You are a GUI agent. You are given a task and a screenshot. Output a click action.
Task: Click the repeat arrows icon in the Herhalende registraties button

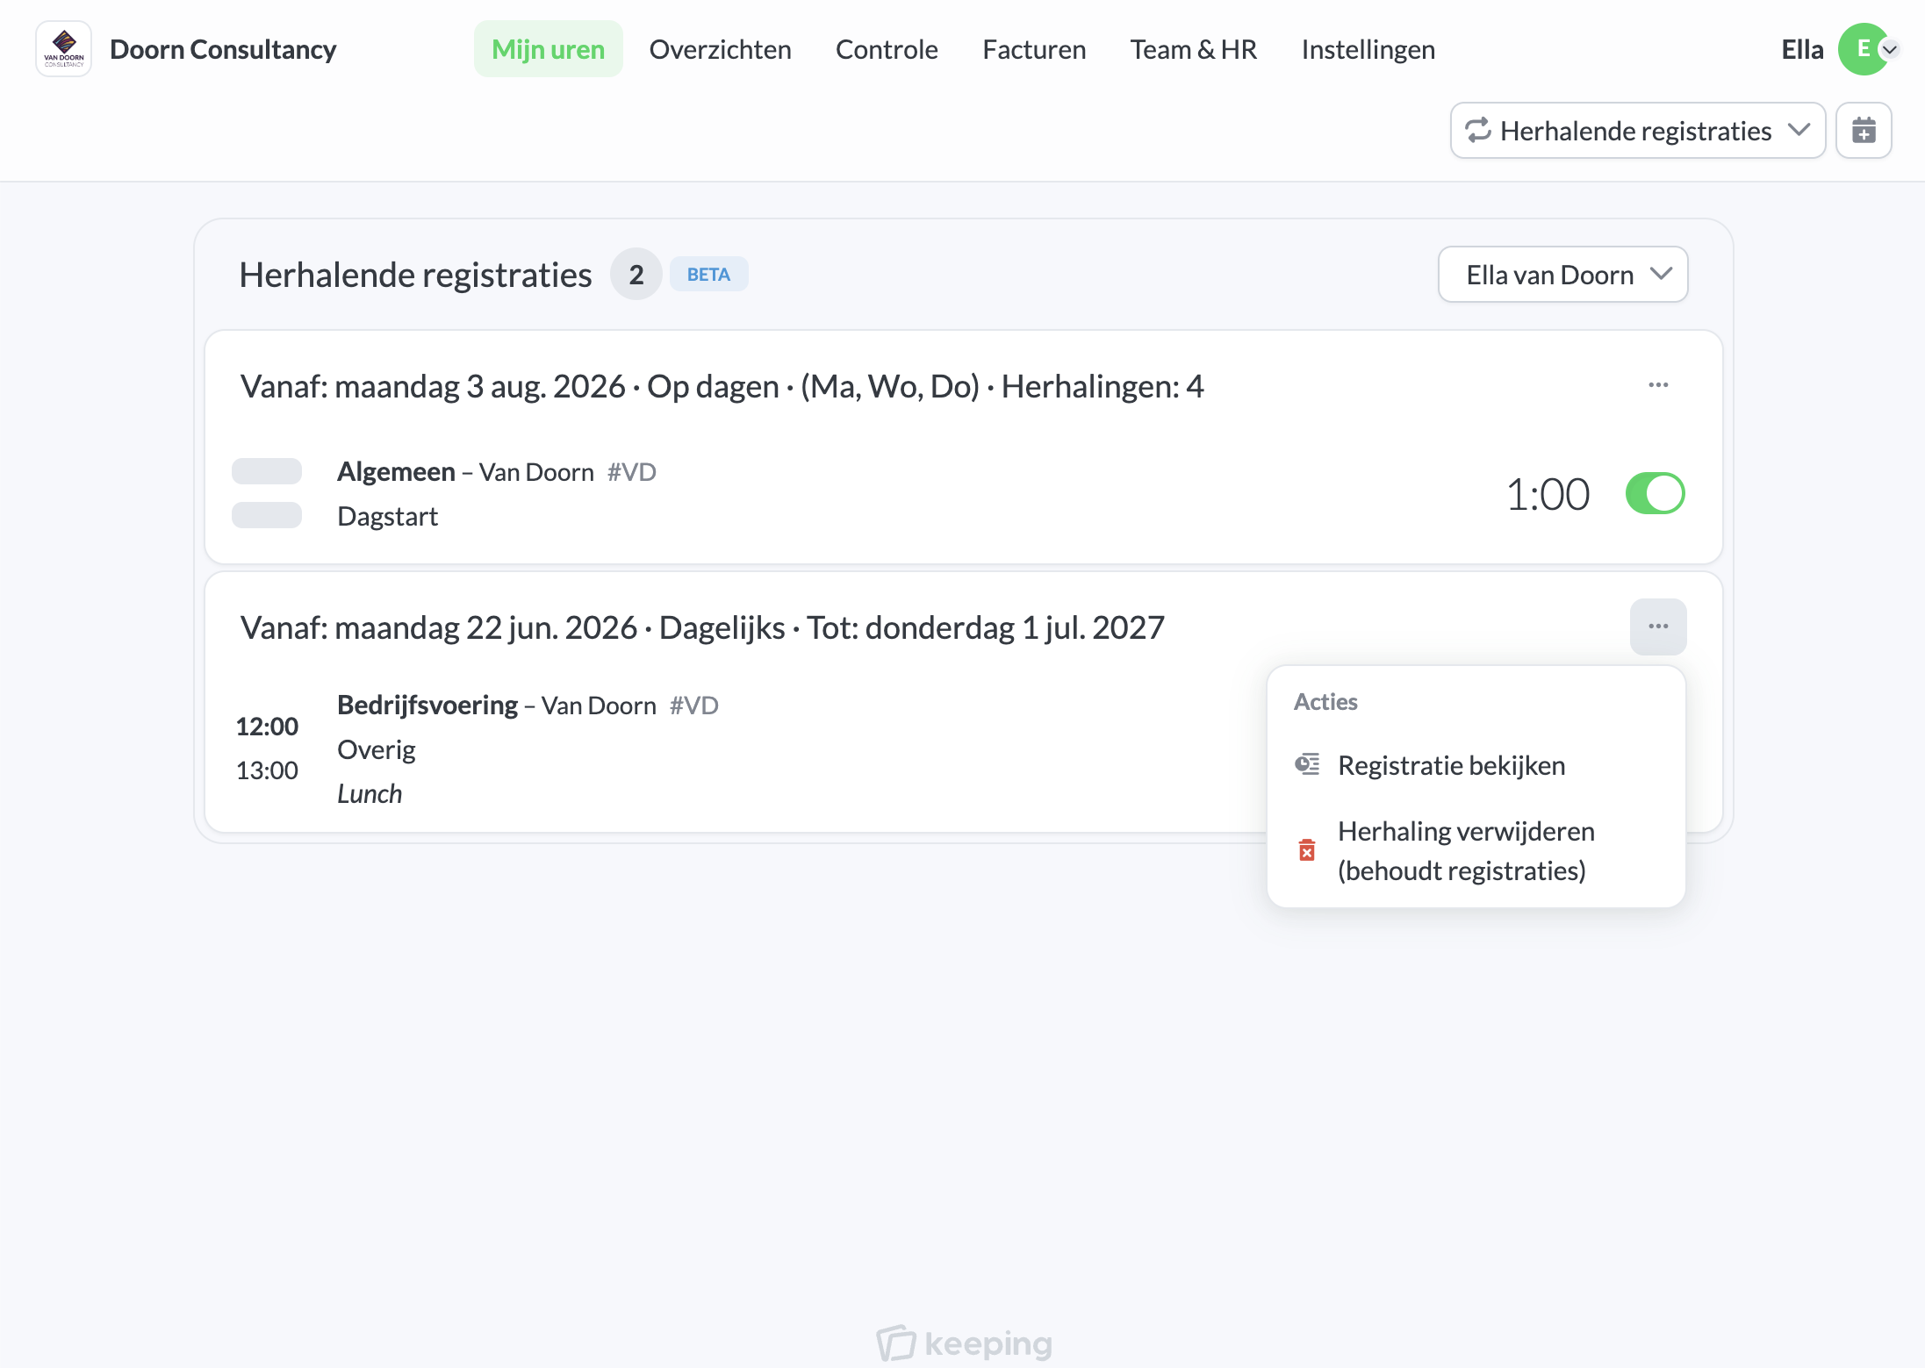click(x=1478, y=131)
